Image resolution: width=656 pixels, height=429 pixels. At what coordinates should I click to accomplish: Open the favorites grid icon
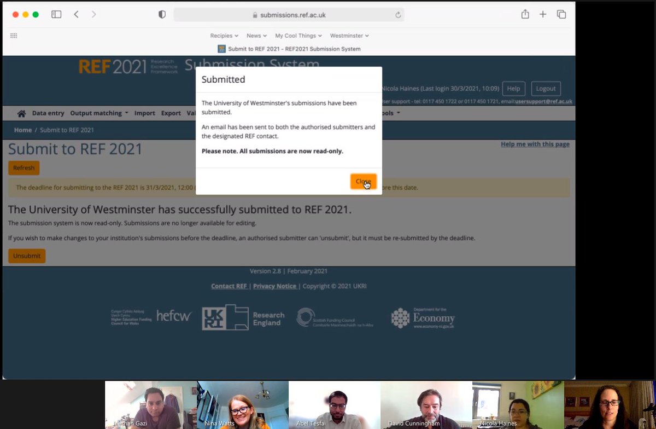[x=14, y=36]
